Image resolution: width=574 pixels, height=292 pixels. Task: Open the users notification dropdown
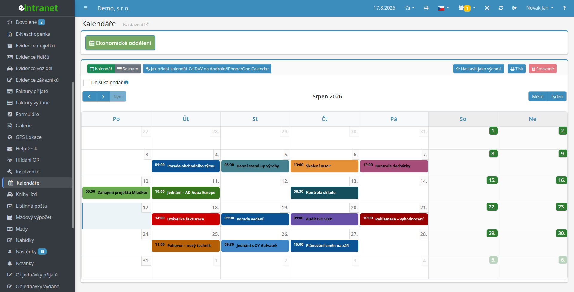coord(467,8)
